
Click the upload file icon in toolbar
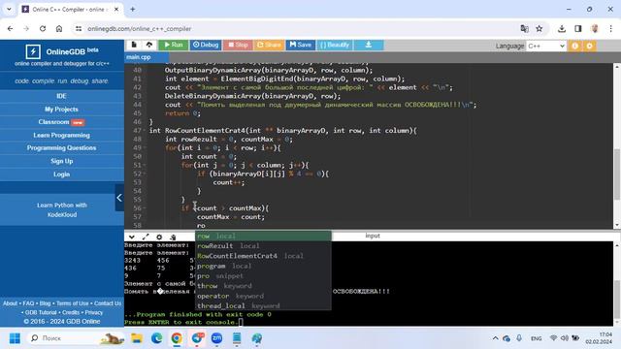pos(149,46)
